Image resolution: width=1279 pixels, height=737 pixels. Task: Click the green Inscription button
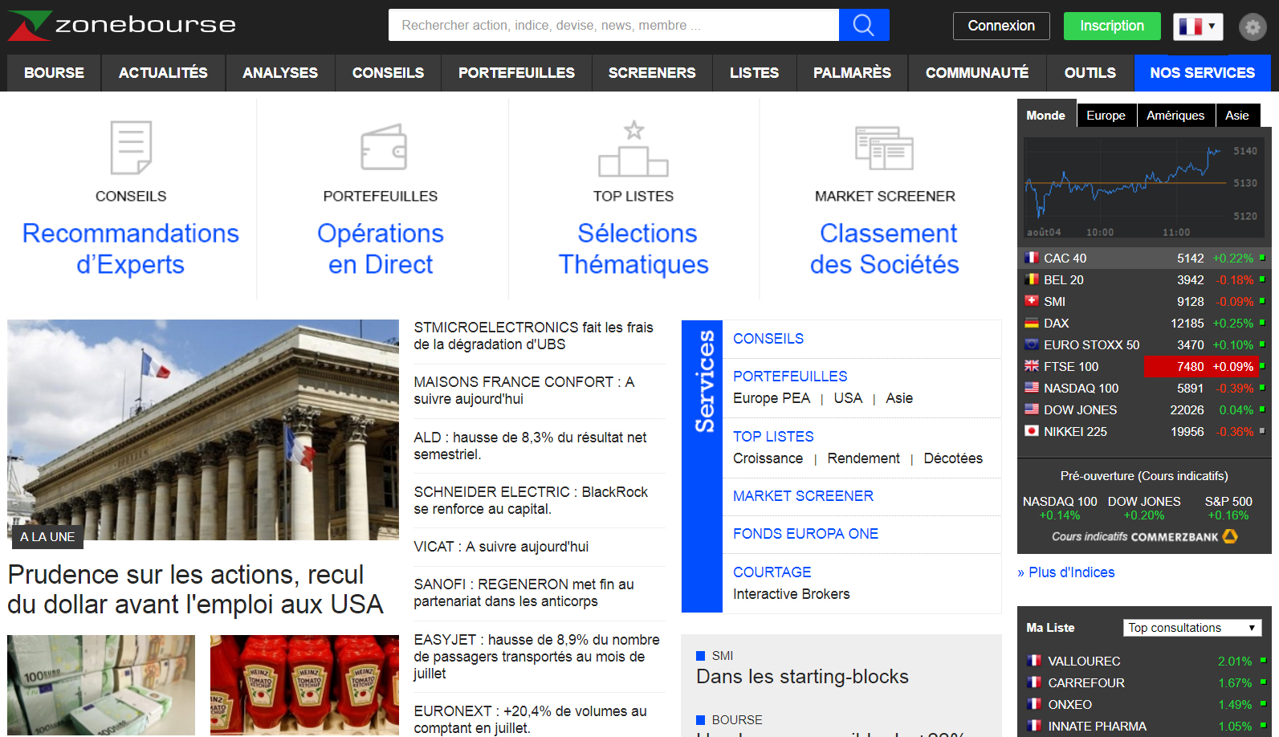[1112, 26]
